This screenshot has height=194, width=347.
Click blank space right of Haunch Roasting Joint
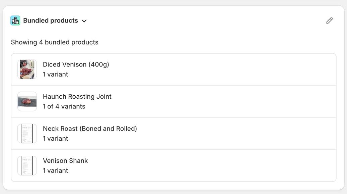[x=221, y=101]
